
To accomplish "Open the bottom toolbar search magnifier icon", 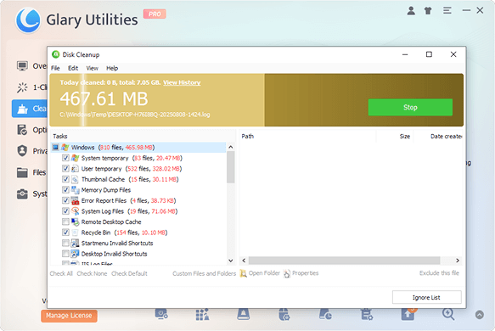I will point(448,314).
